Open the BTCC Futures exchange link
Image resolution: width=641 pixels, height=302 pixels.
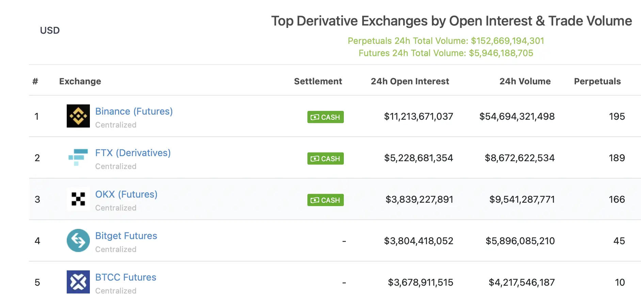[126, 277]
